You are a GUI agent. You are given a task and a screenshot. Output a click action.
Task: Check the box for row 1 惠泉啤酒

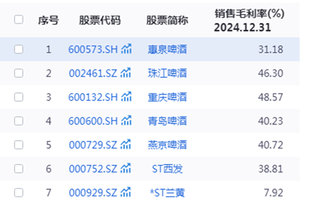18,49
